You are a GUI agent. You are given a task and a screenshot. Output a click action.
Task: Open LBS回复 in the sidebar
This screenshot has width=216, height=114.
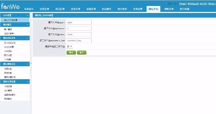[x=7, y=59]
